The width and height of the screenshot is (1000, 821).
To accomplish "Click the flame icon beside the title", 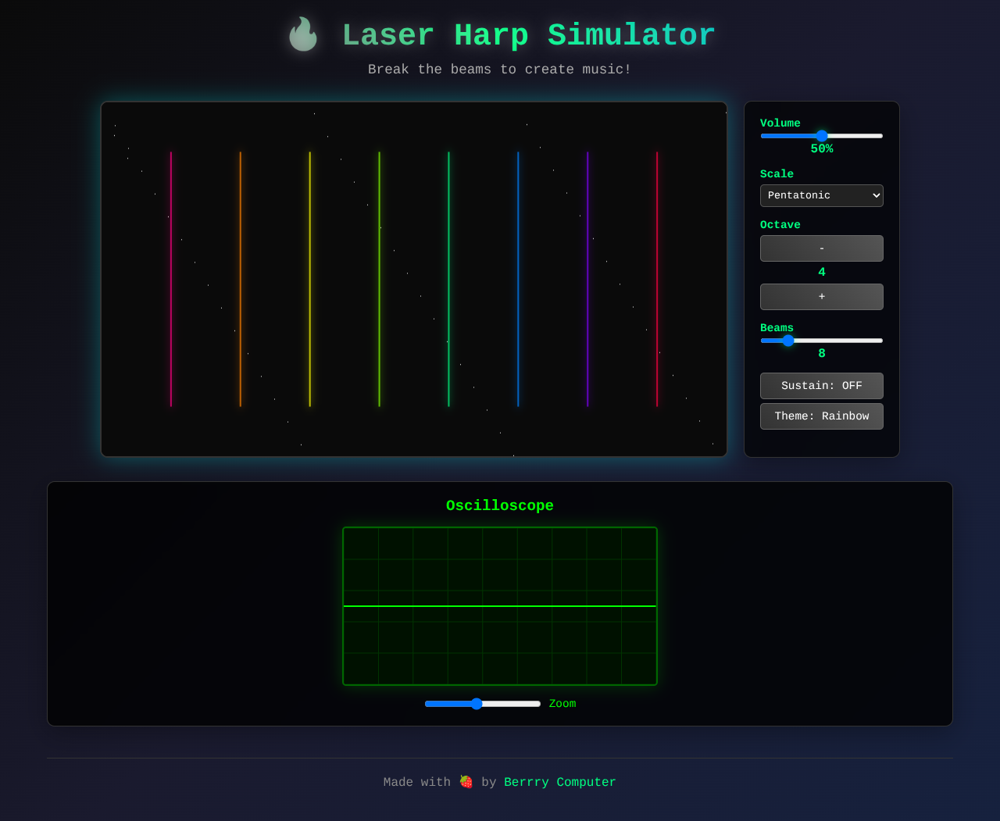I will click(x=302, y=34).
